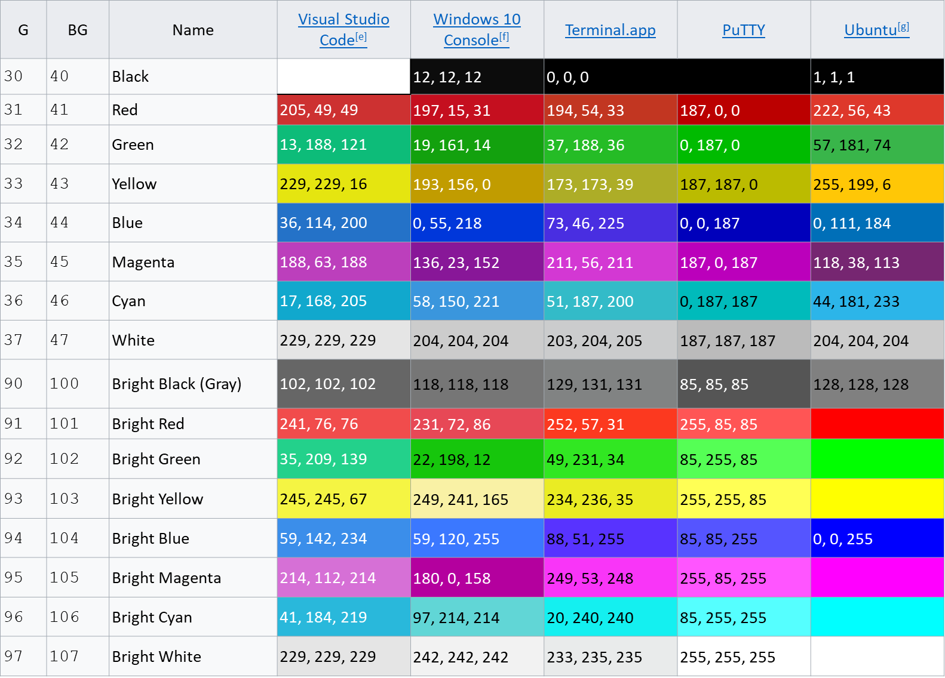This screenshot has height=678, width=945.
Task: Click the PuTTY Red swatch 187, 0, 0
Action: click(744, 110)
